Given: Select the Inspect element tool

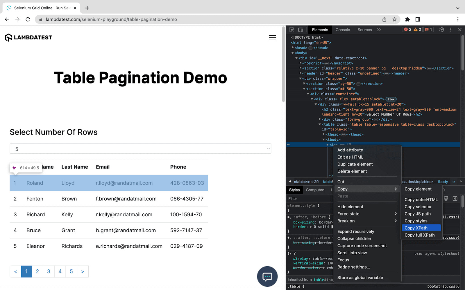Looking at the screenshot, I should [x=291, y=29].
